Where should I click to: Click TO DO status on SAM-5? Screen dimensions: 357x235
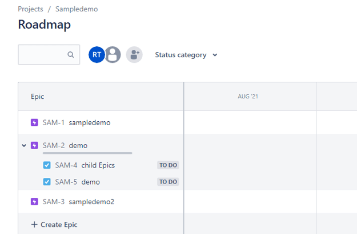(x=168, y=182)
